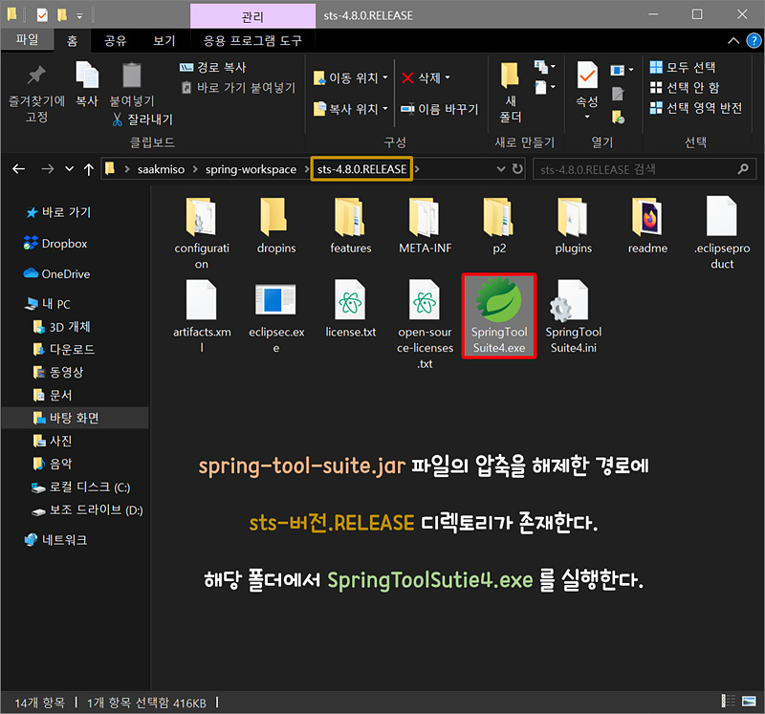Screen dimensions: 765x714
Task: Open recent locations dropdown arrow
Action: coord(69,169)
